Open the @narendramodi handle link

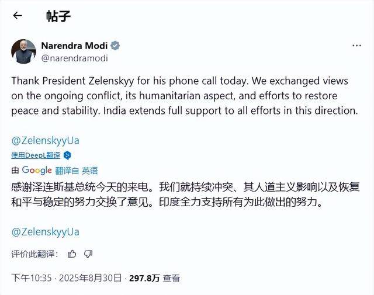(74, 58)
